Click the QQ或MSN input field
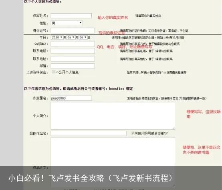 [x=73, y=44]
